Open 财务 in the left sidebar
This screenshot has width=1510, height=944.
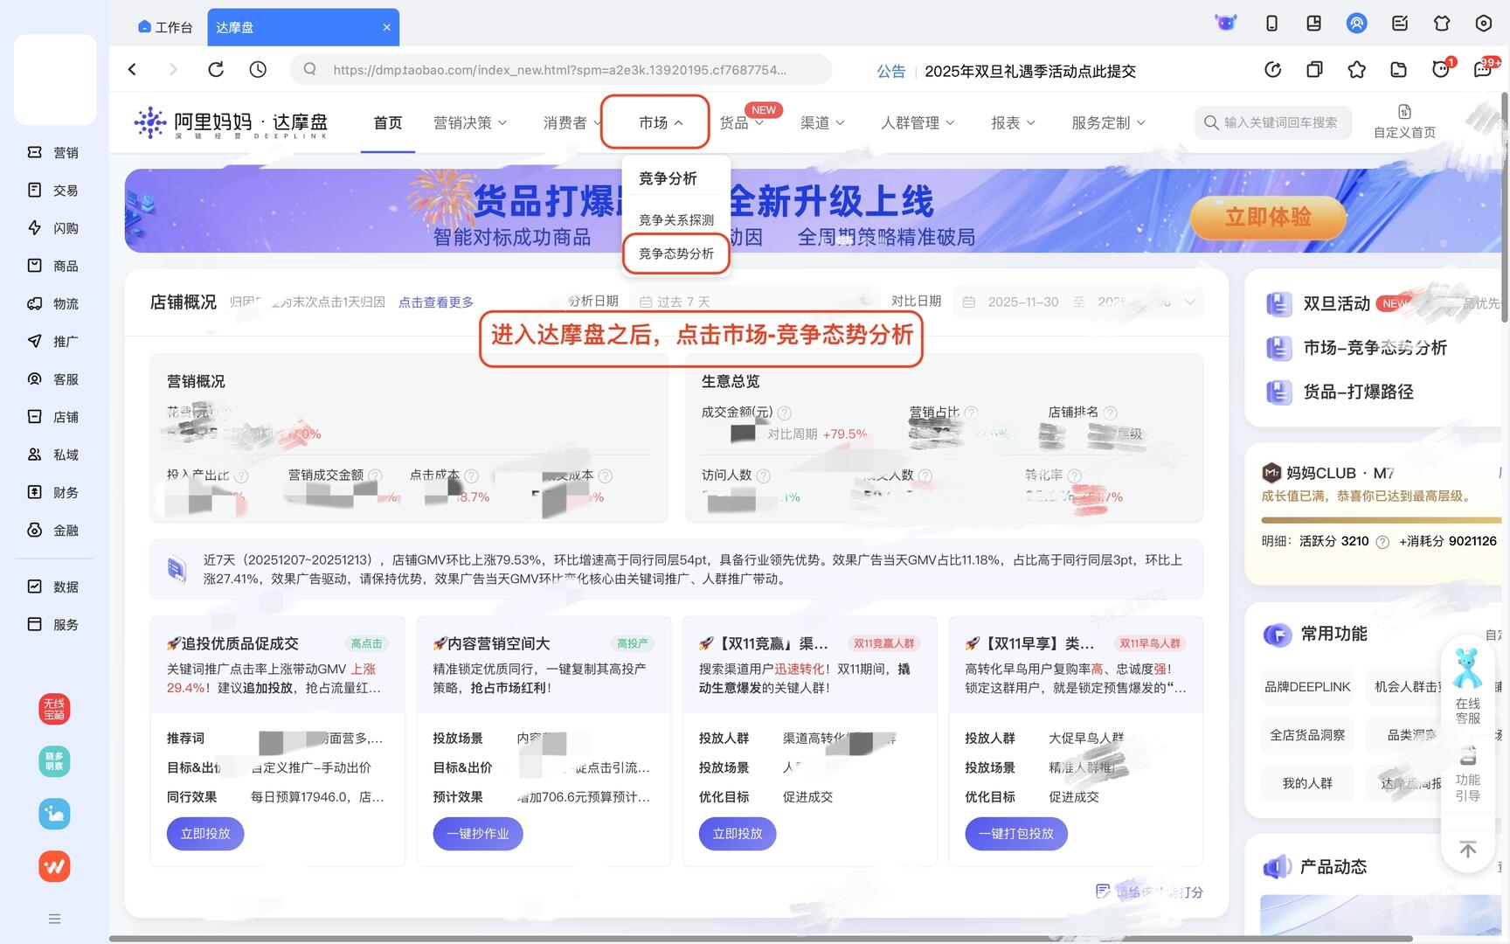[x=53, y=492]
